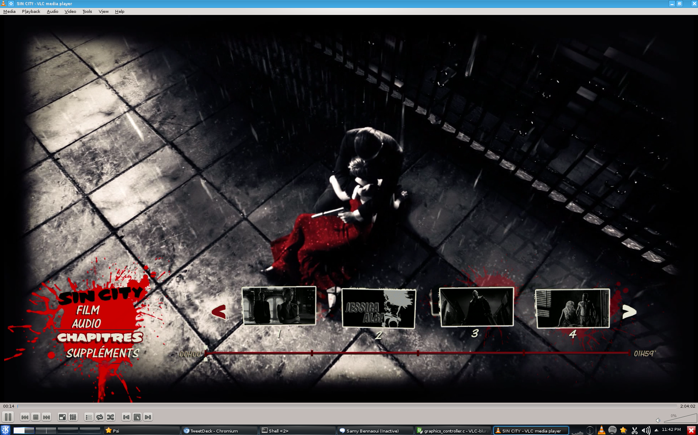Image resolution: width=698 pixels, height=435 pixels.
Task: Click the 11:42 PM clock
Action: point(671,430)
